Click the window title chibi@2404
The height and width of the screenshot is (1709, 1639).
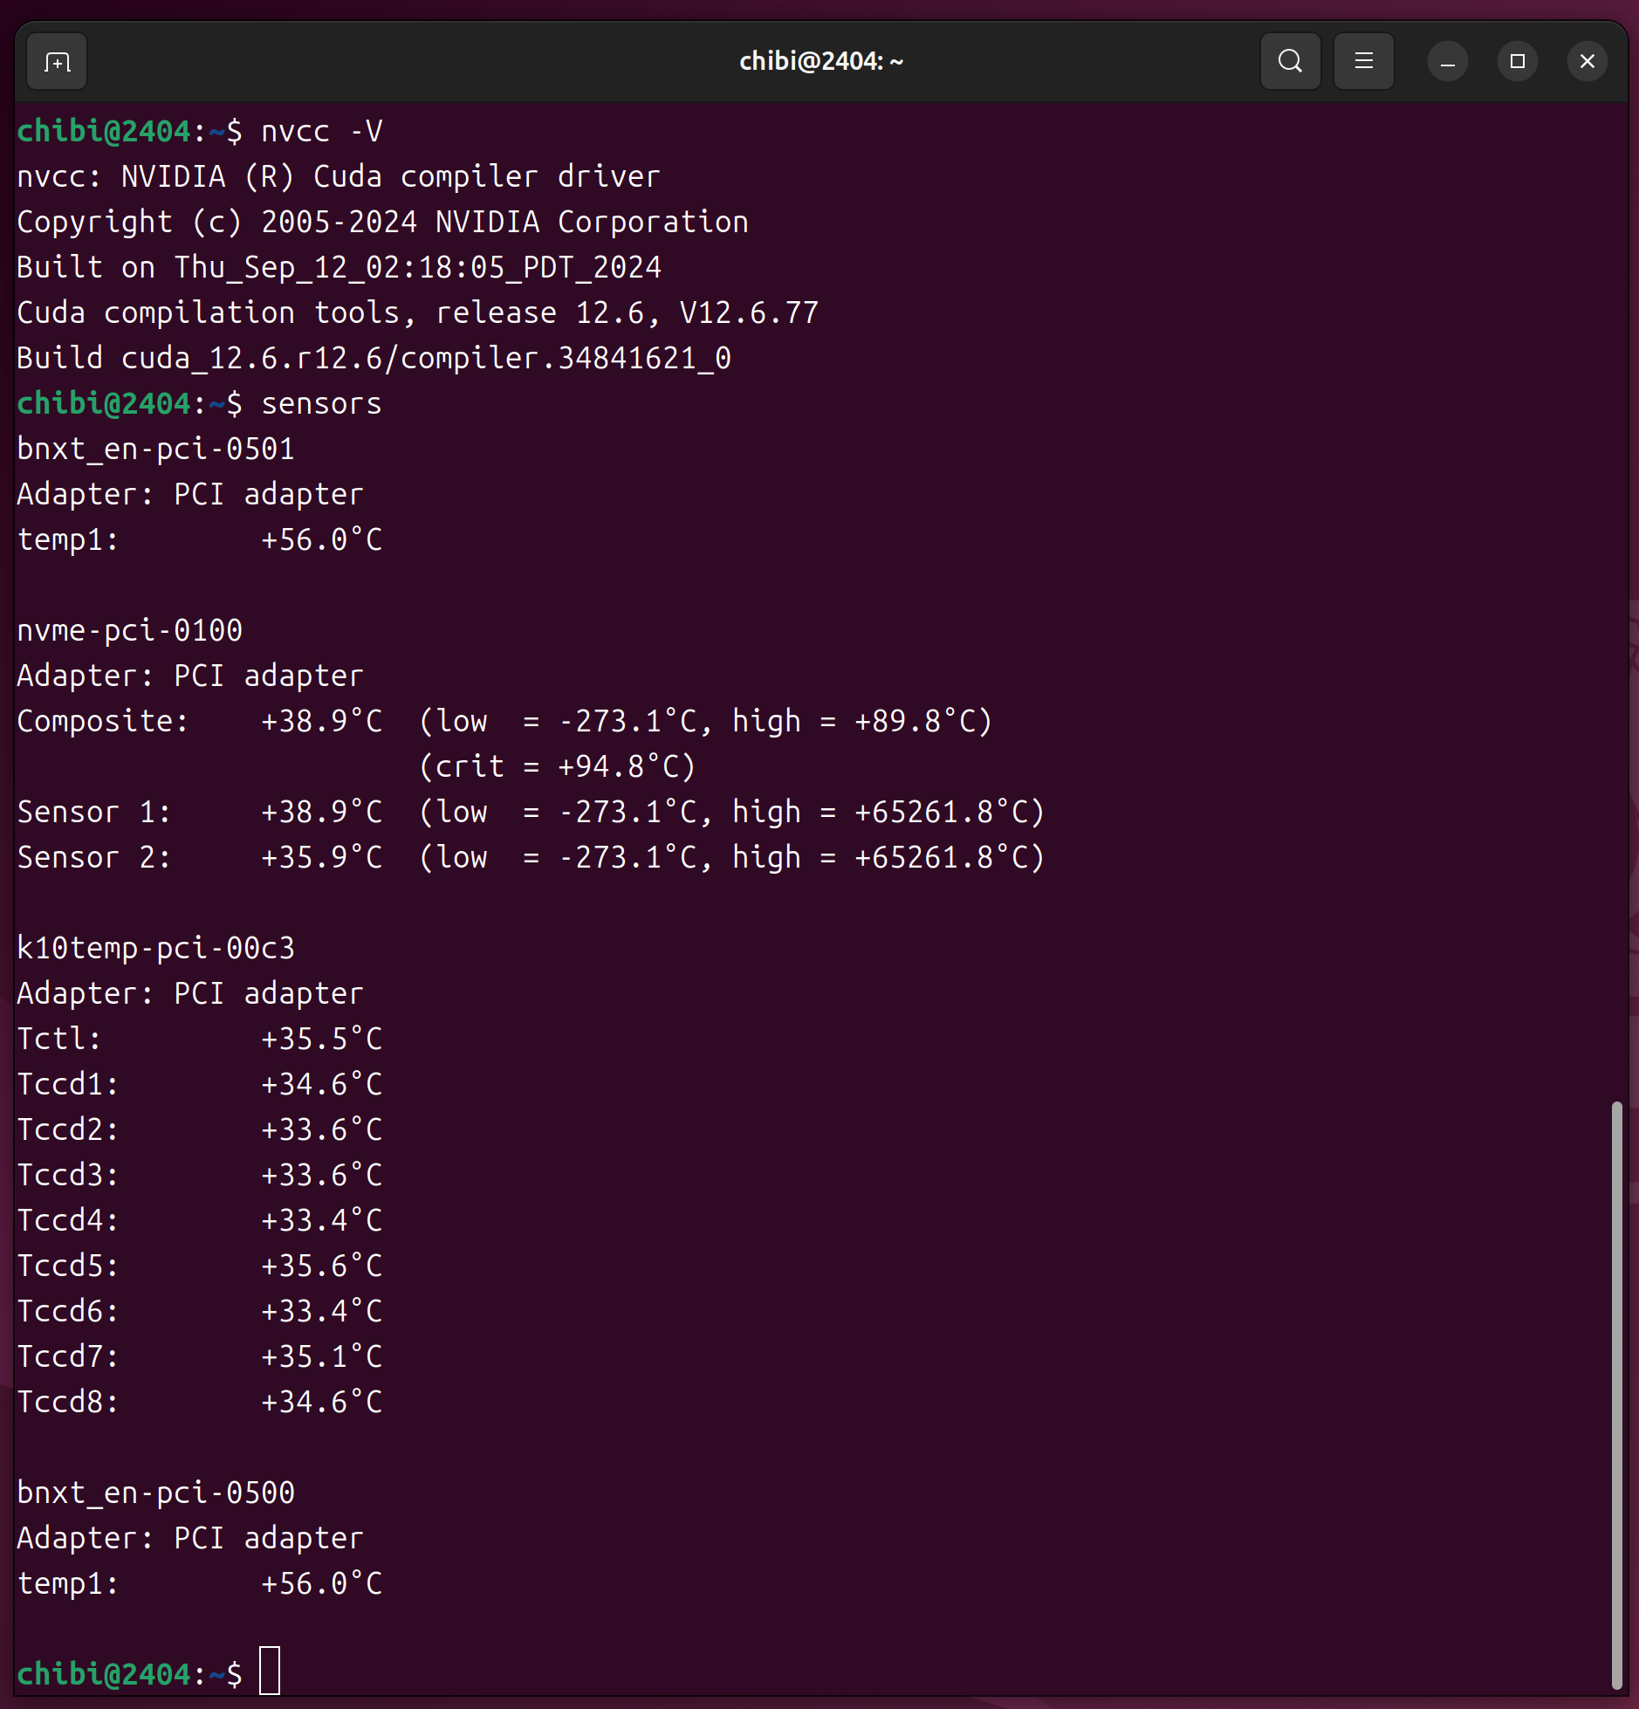click(x=820, y=62)
